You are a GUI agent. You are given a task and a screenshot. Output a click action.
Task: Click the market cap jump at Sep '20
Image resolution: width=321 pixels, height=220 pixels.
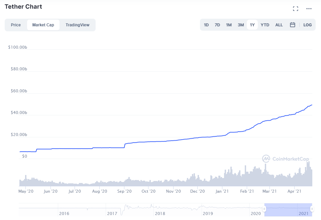125,146
